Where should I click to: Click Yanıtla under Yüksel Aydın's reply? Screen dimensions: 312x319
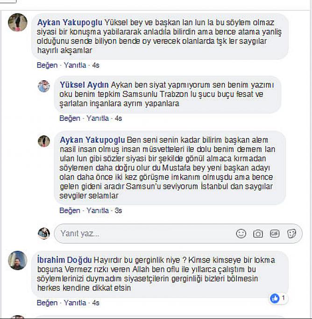pos(98,118)
